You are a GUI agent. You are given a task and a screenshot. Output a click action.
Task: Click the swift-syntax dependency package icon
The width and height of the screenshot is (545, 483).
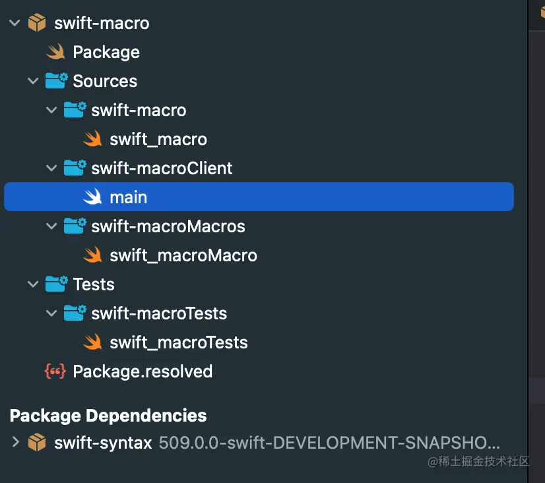(37, 443)
